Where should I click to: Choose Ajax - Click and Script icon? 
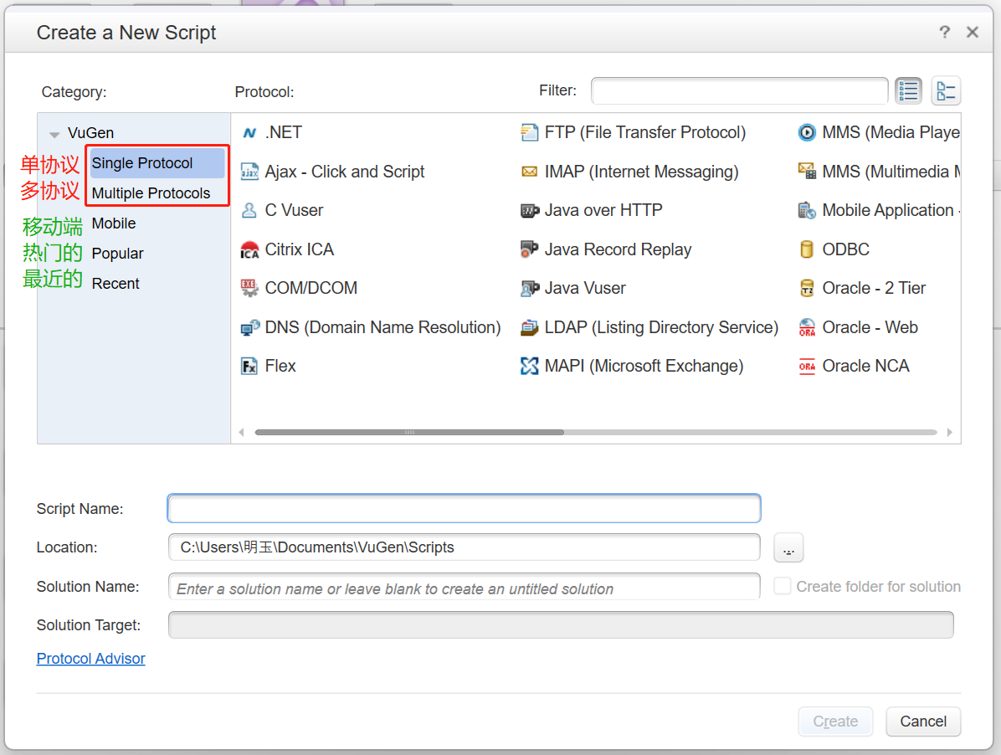point(249,172)
